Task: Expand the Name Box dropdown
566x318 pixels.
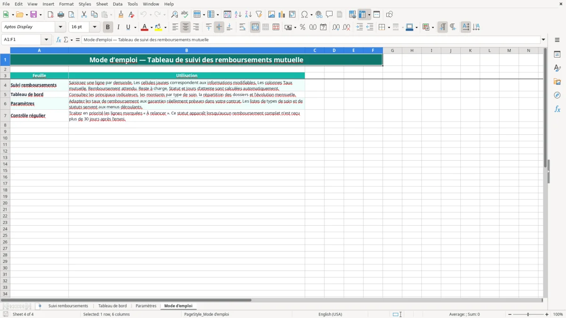Action: (46, 40)
